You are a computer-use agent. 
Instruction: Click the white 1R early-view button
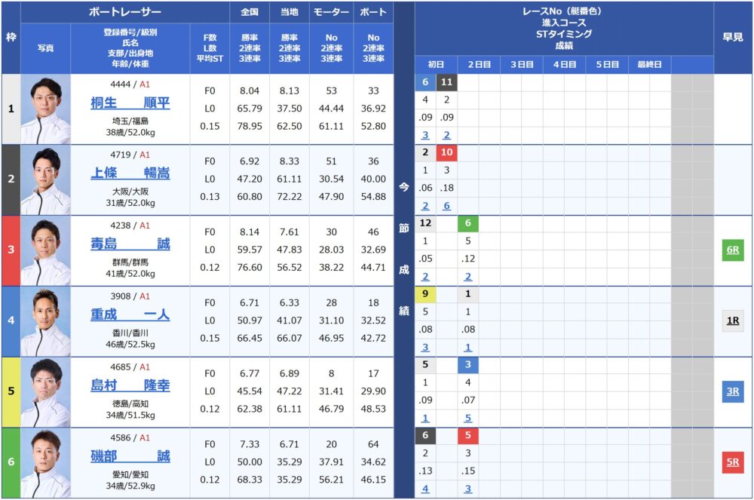[732, 321]
